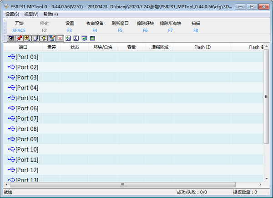Click the light bulb toolbar icon
This screenshot has height=198, width=273.
(x=44, y=38)
